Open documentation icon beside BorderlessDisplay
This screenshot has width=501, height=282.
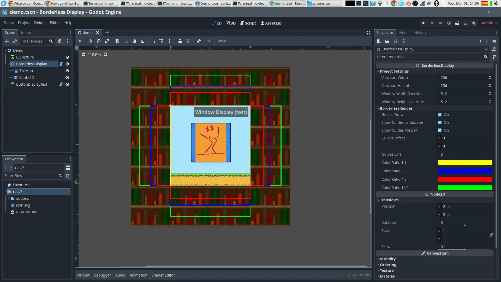point(494,49)
